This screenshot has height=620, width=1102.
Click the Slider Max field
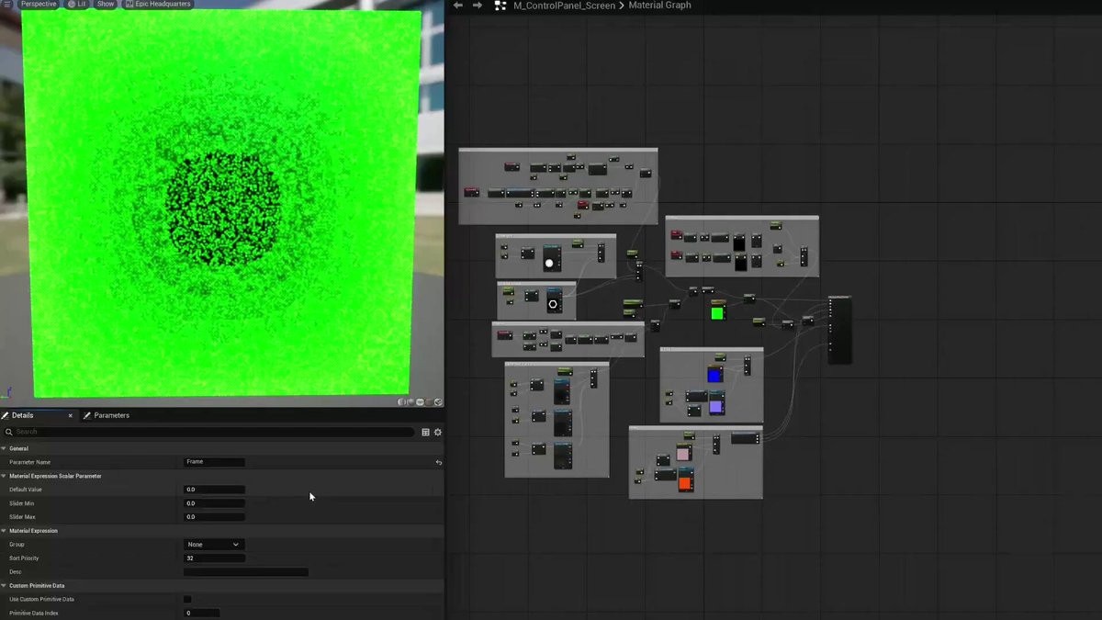click(214, 517)
